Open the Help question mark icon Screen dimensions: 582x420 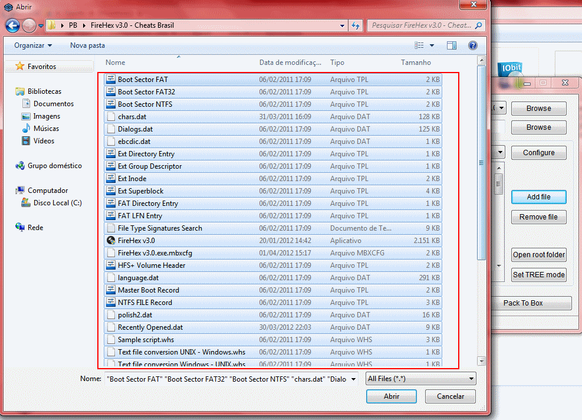472,45
